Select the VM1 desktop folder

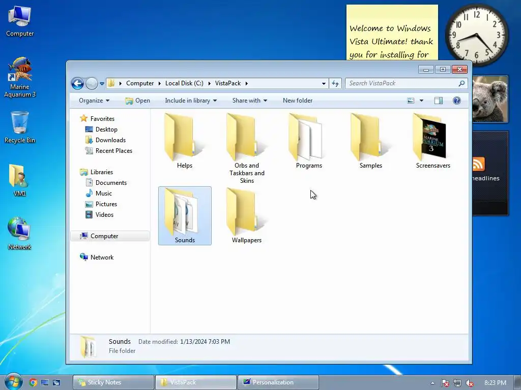click(x=20, y=180)
